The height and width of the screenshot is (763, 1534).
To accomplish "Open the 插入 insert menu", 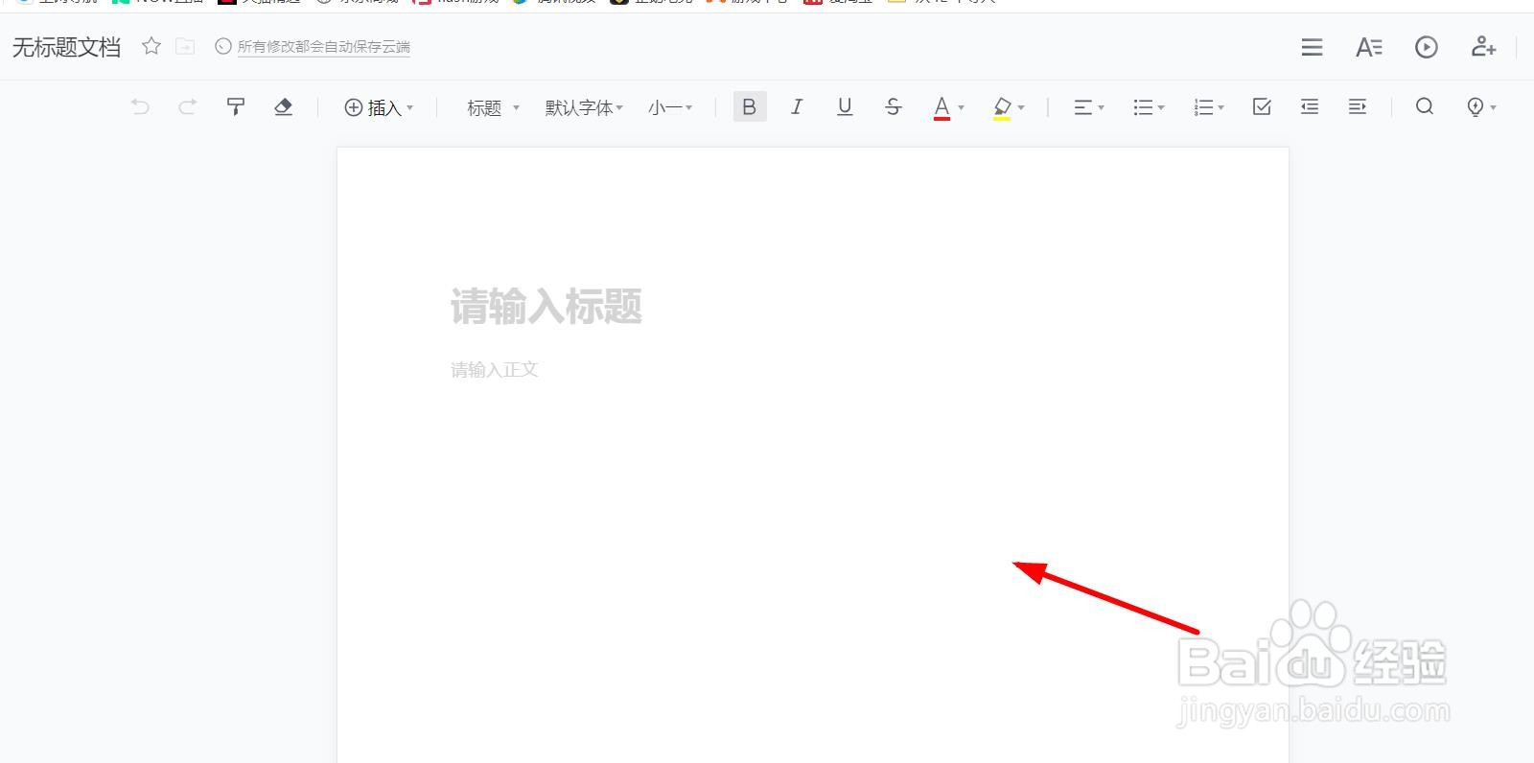I will 379,107.
